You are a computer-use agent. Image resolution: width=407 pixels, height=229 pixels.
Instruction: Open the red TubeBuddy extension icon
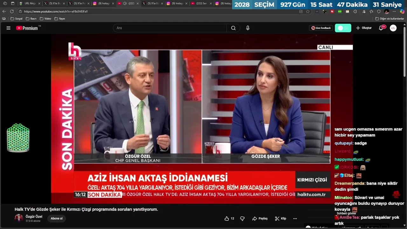(x=332, y=11)
